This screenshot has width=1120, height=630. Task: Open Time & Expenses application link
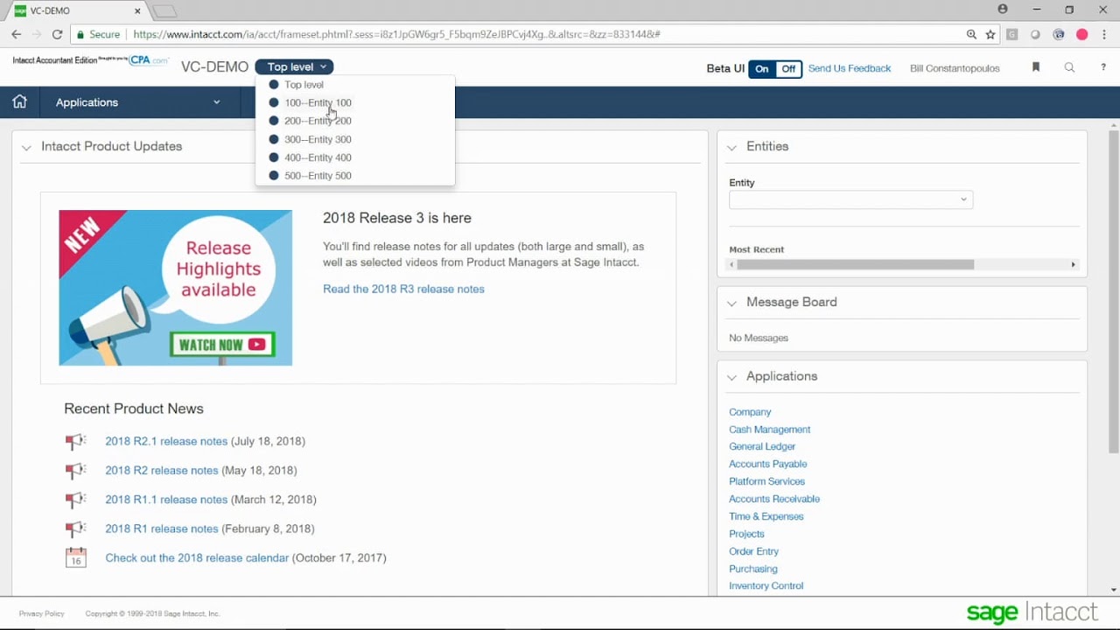pos(766,516)
